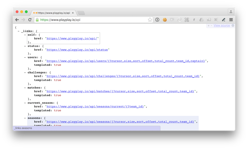Bookmark this page with the star
This screenshot has width=248, height=149.
click(150, 20)
